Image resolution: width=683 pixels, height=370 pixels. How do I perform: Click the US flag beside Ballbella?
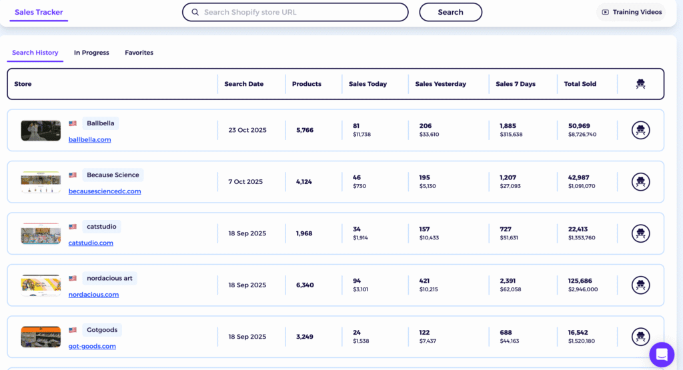(73, 123)
